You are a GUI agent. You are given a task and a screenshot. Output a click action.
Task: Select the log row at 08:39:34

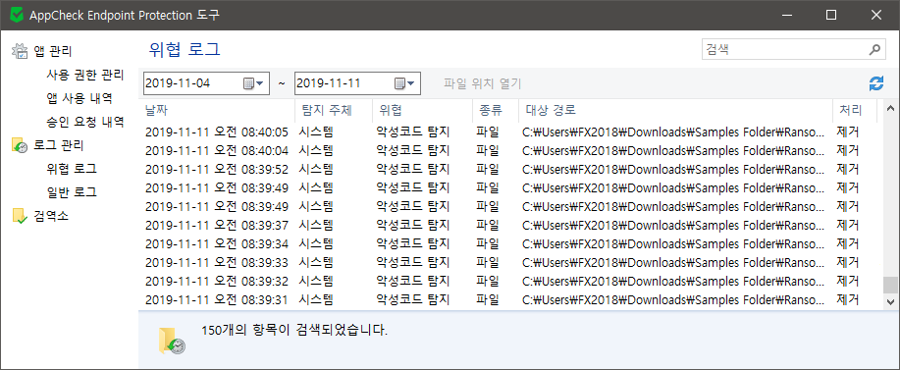tap(510, 243)
